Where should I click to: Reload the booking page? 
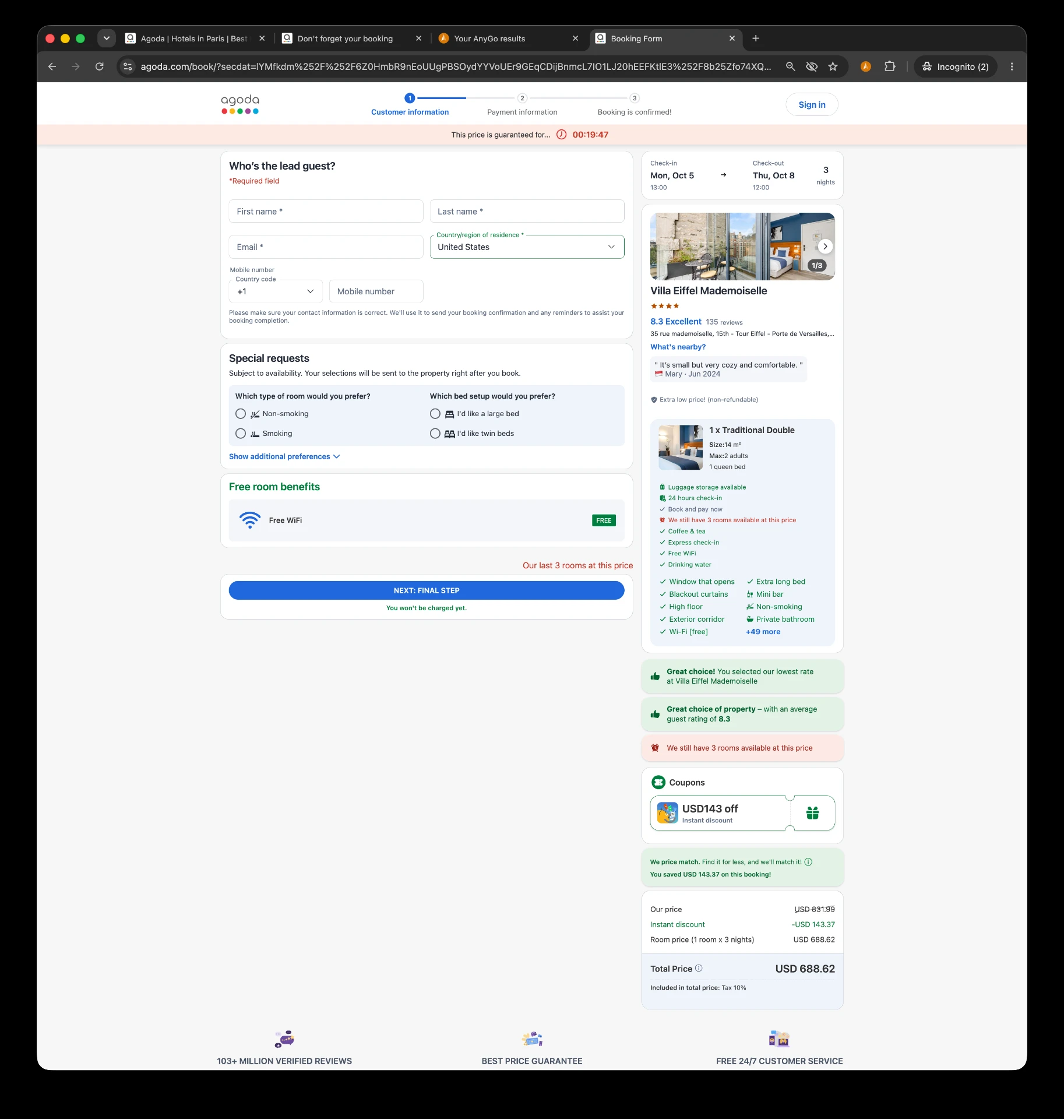pos(100,66)
